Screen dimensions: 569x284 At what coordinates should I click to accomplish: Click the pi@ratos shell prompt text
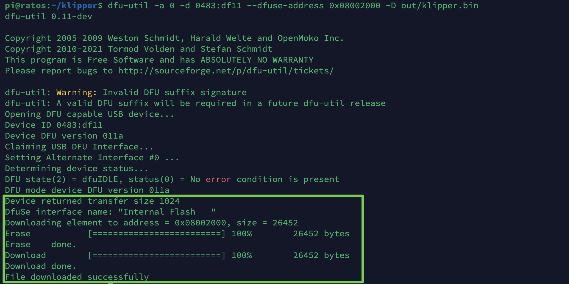[54, 6]
